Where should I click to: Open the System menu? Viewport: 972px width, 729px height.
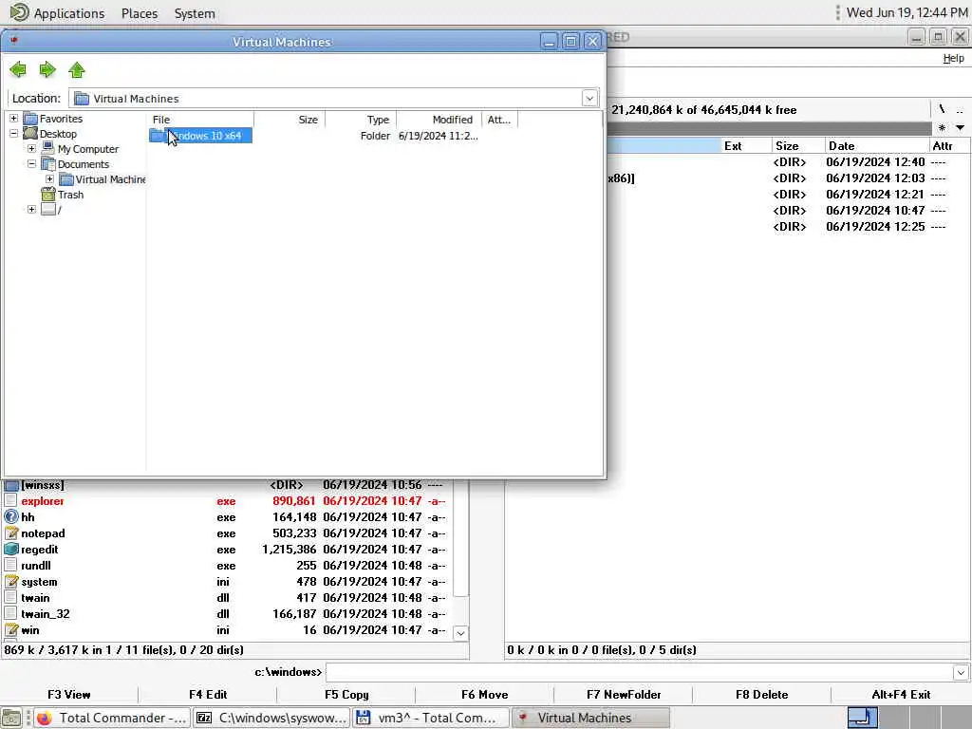195,13
